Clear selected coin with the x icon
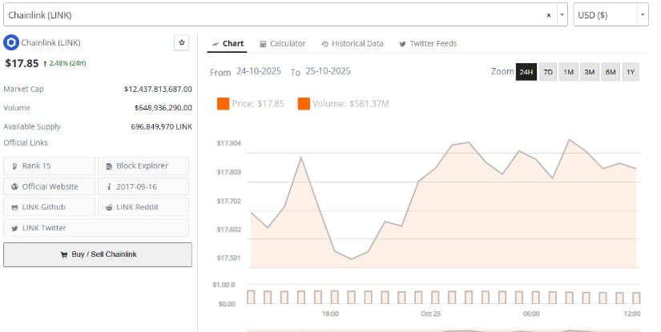The height and width of the screenshot is (332, 661). (548, 14)
